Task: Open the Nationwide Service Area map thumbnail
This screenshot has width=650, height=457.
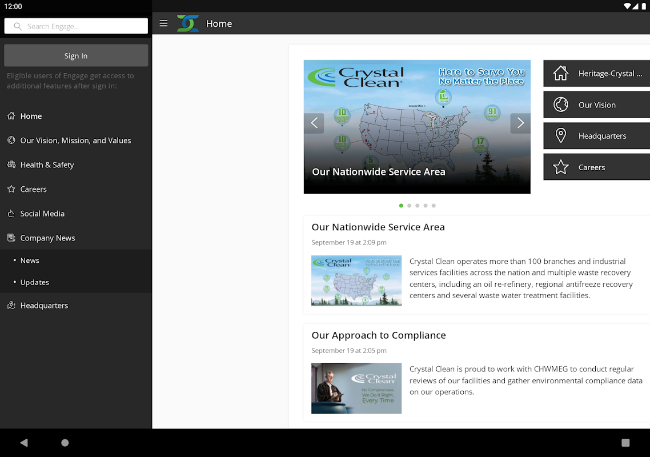Action: click(x=356, y=280)
